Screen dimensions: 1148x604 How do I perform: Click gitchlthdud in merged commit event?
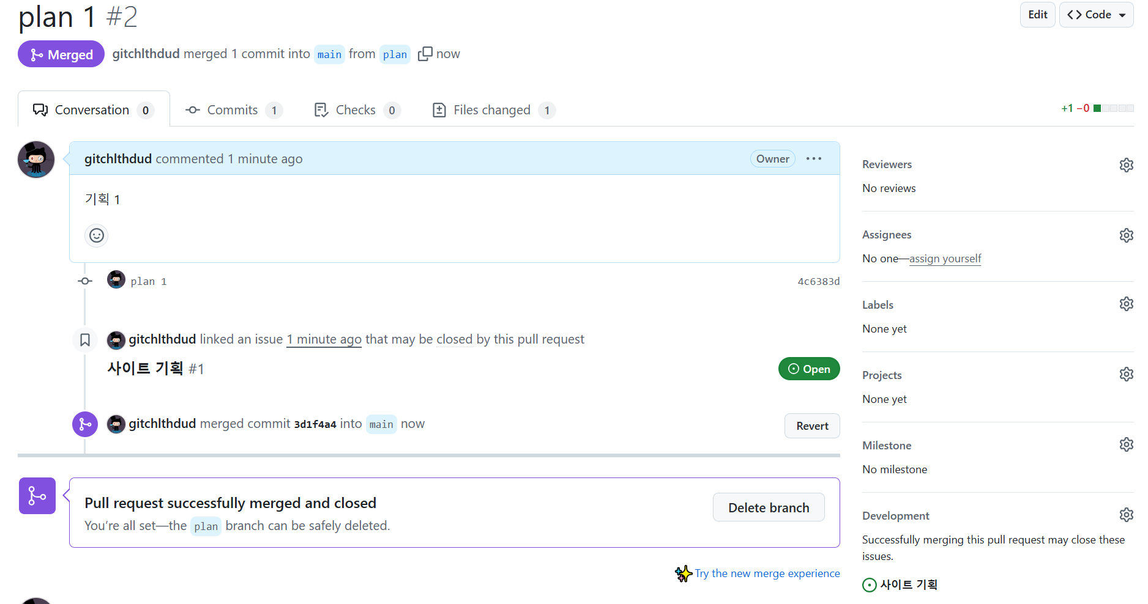point(162,424)
